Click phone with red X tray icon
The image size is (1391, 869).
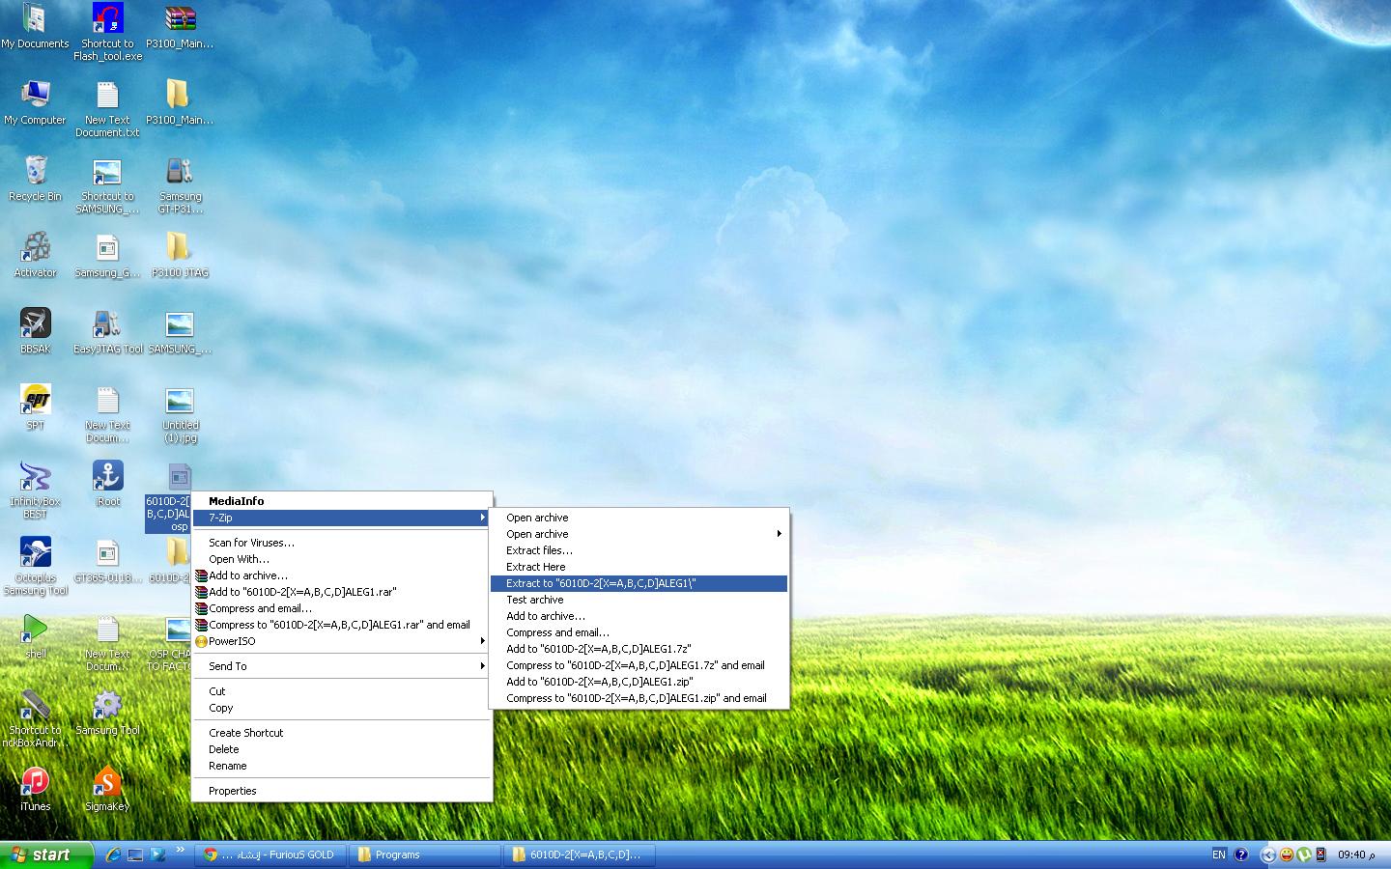pos(1320,855)
